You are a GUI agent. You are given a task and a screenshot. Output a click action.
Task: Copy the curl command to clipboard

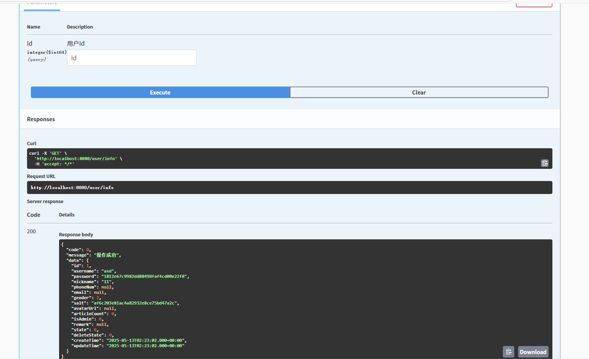click(545, 163)
